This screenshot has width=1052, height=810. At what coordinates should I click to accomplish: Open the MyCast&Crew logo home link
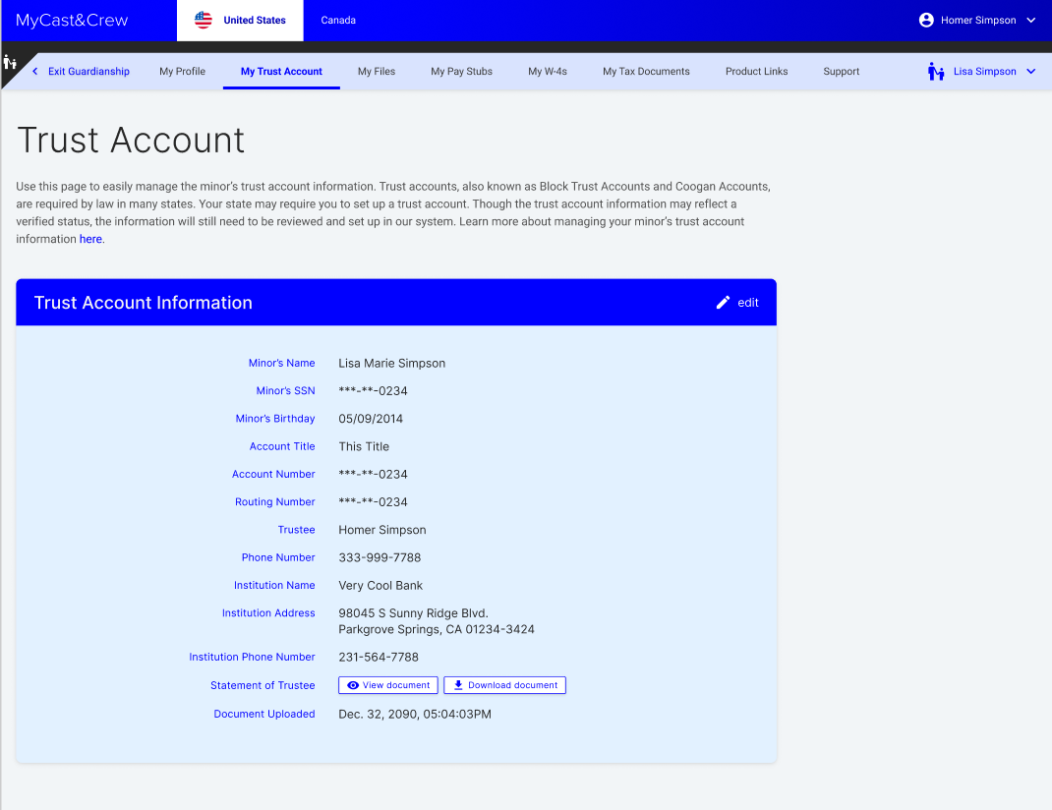(72, 20)
